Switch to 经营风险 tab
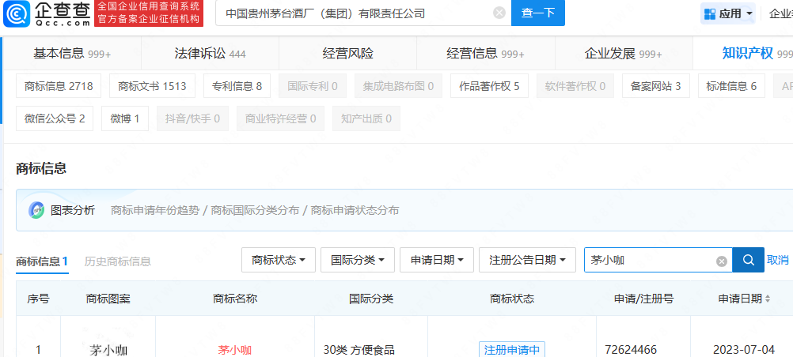 tap(348, 54)
